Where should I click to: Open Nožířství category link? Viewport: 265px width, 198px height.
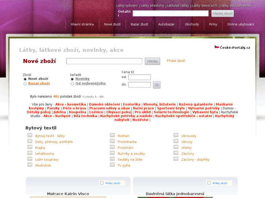coord(140,120)
